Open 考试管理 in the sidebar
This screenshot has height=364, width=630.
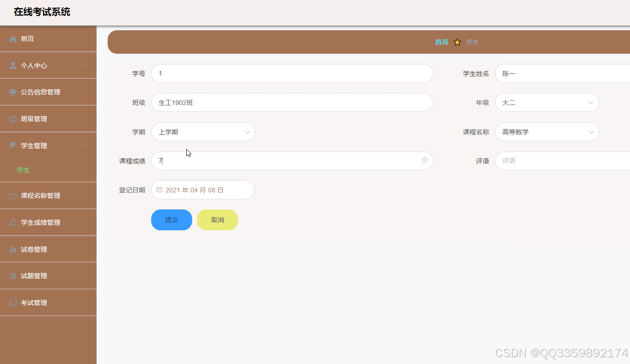pyautogui.click(x=48, y=302)
